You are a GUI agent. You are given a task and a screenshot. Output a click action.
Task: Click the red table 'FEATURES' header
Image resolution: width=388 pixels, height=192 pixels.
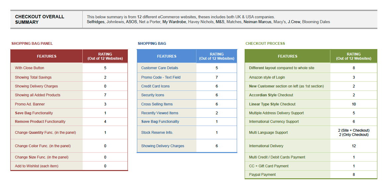click(46, 56)
